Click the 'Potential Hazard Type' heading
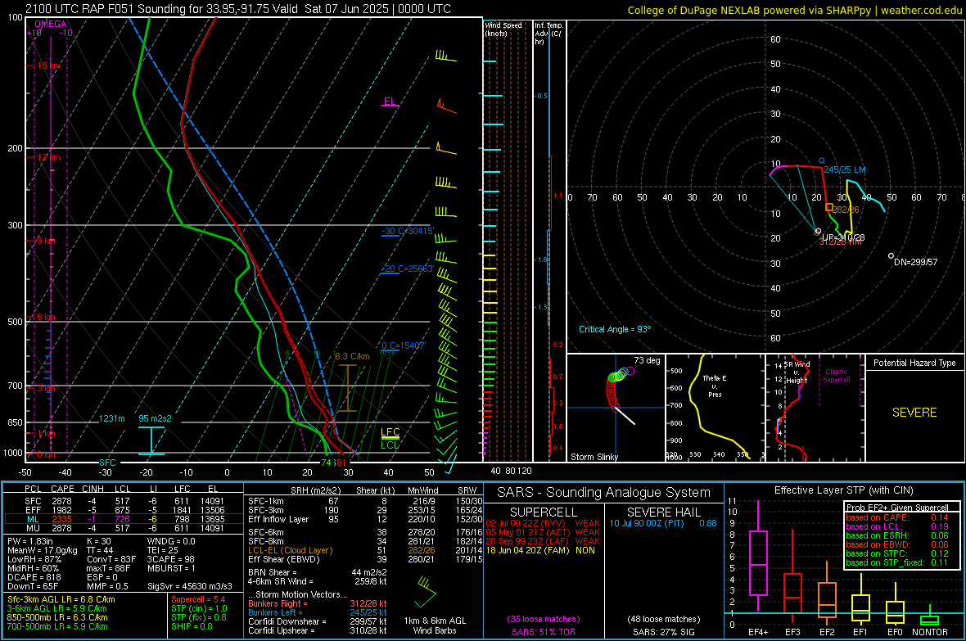This screenshot has height=641, width=966. [915, 363]
